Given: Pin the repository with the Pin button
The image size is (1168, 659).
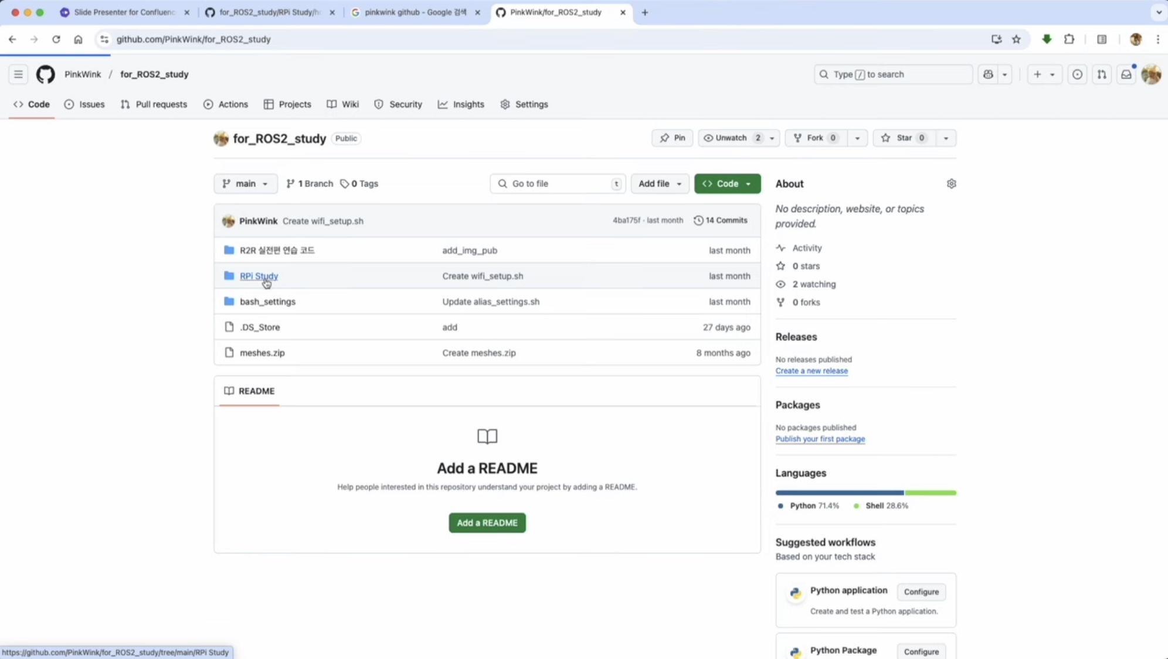Looking at the screenshot, I should [x=672, y=138].
